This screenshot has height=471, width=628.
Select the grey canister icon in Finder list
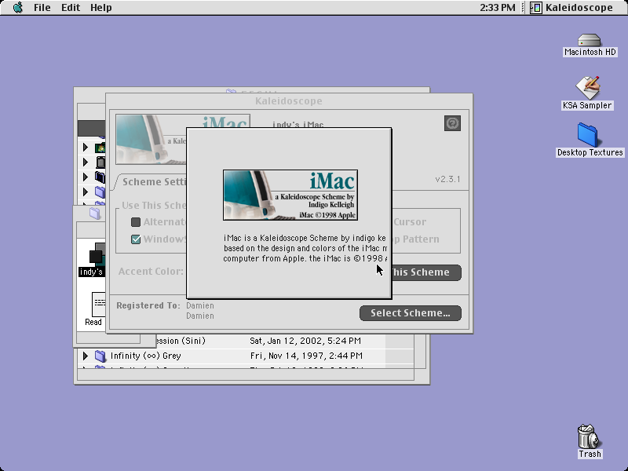100,162
